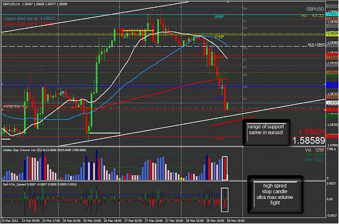
Task: Click the '26 Mar 10:00' time axis label
Action: [92, 221]
